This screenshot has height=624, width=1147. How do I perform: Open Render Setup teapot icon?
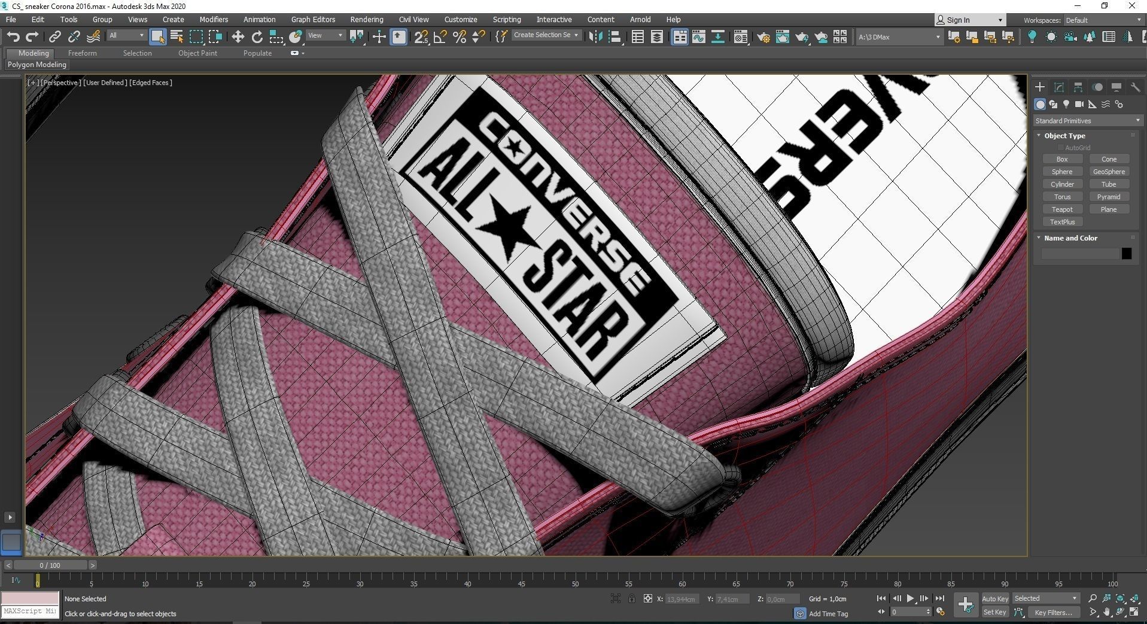click(763, 37)
